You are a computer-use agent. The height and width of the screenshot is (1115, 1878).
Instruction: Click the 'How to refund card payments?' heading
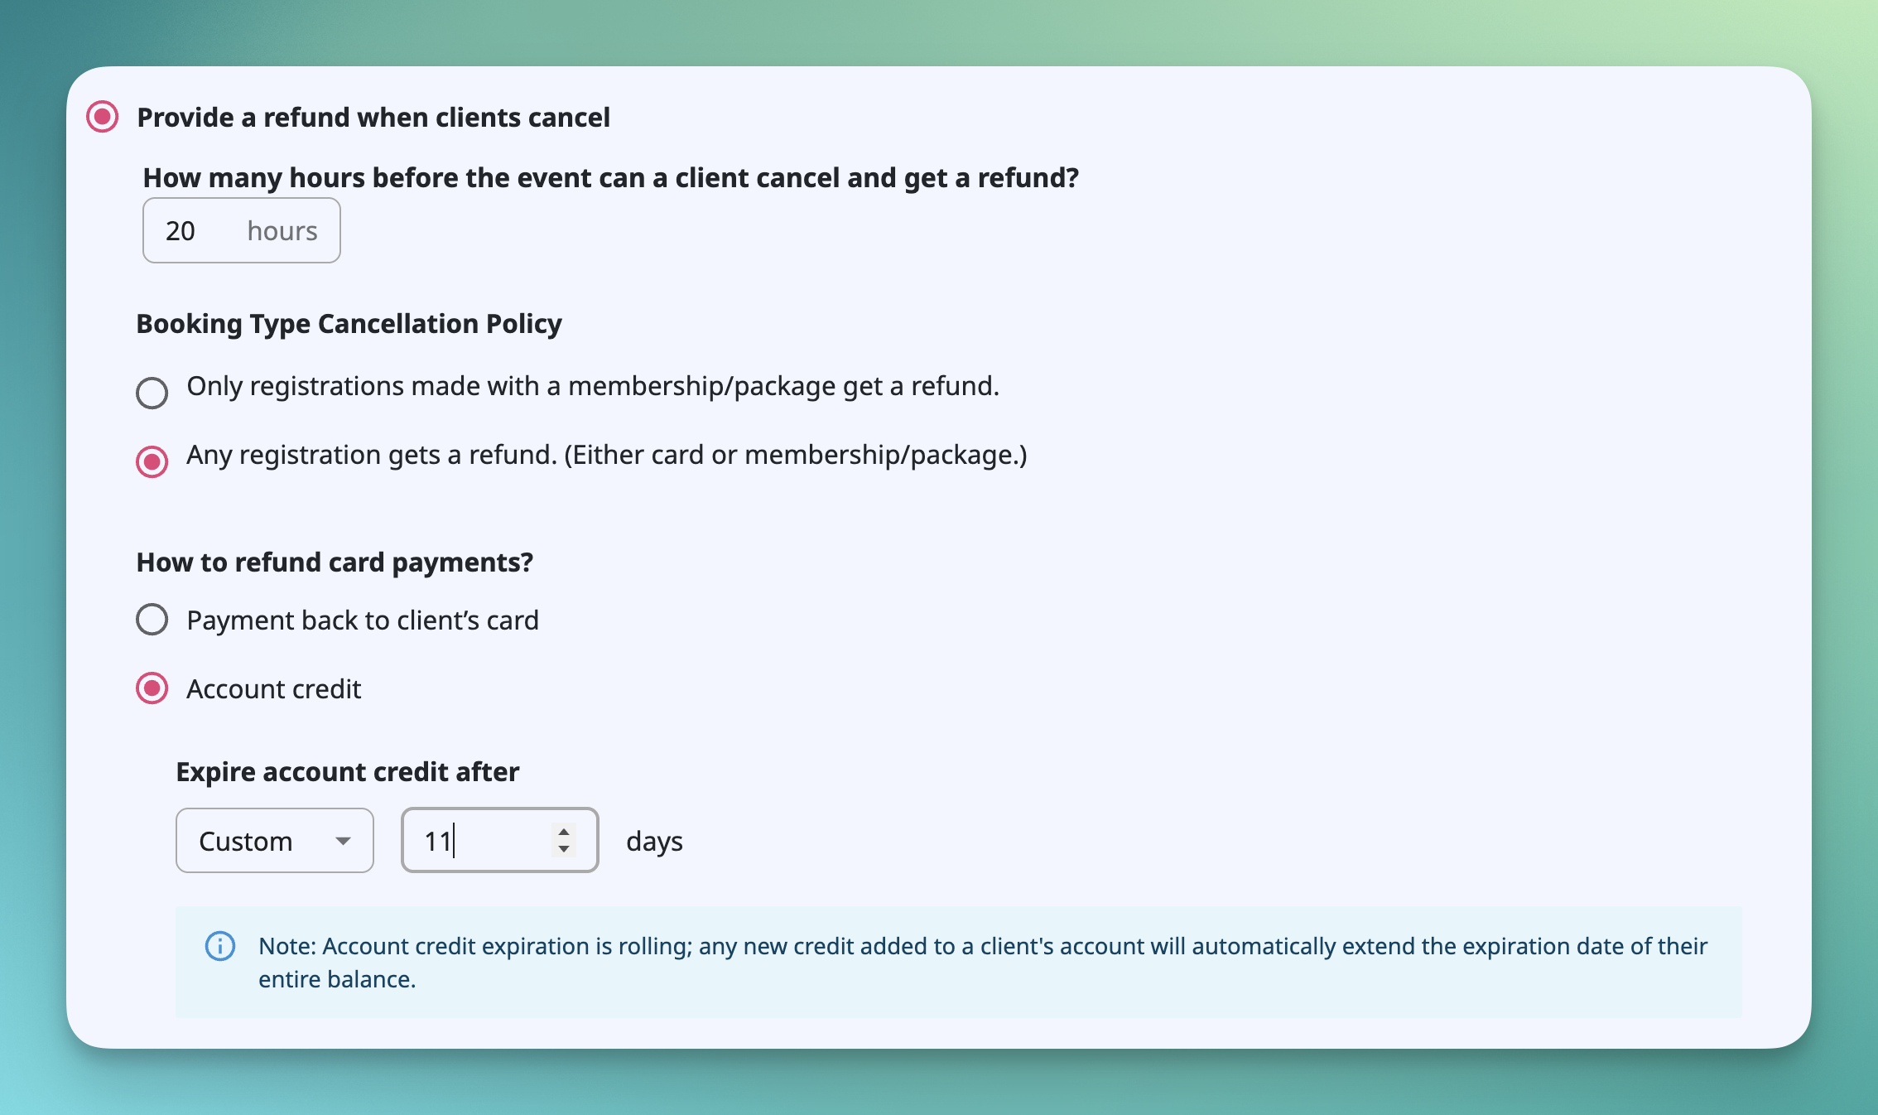pos(335,562)
